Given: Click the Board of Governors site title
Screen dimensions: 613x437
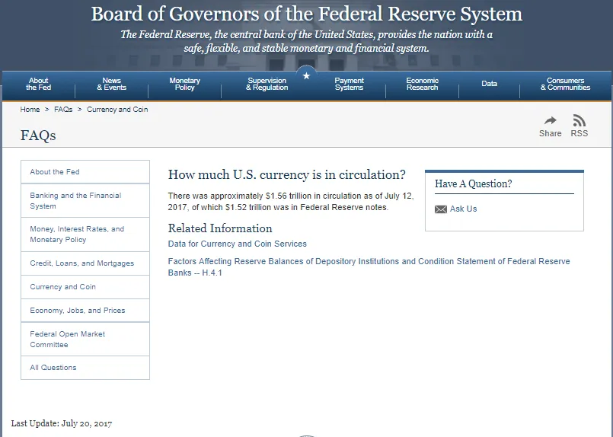Looking at the screenshot, I should 306,14.
